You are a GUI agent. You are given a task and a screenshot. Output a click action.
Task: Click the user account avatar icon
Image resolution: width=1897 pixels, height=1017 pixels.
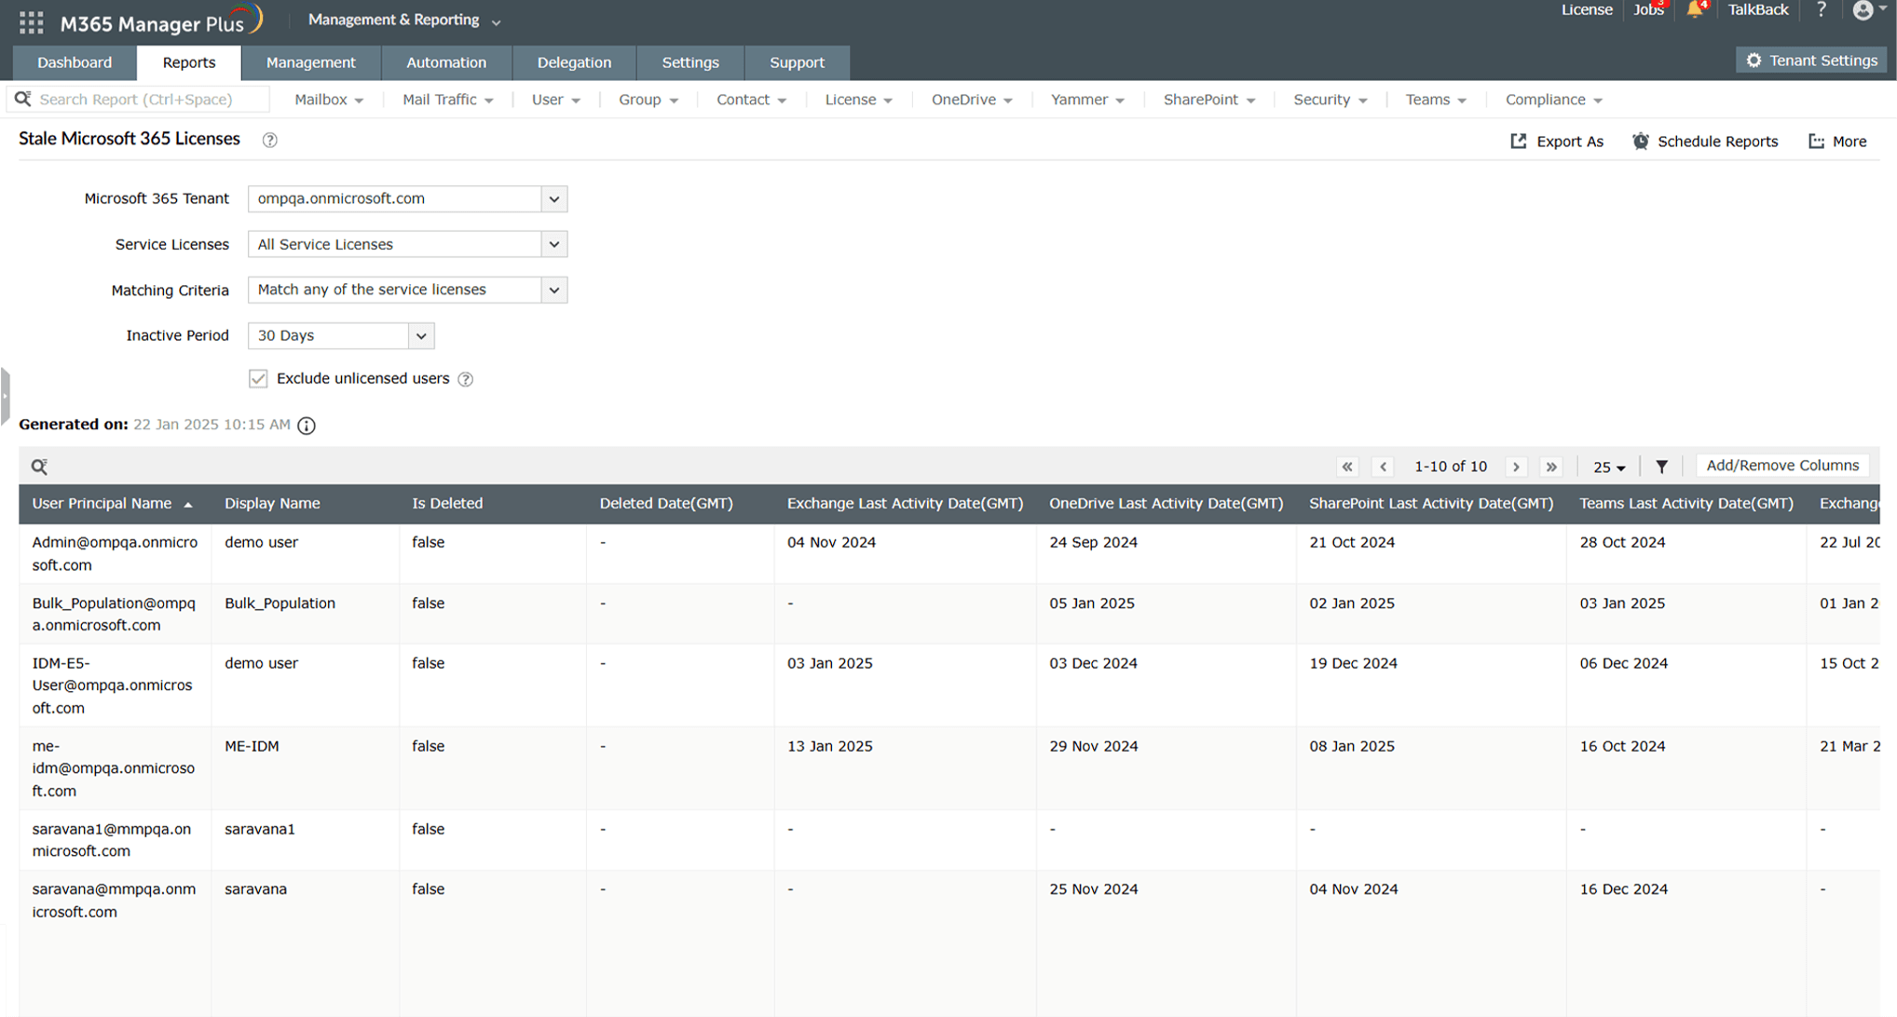click(1863, 10)
